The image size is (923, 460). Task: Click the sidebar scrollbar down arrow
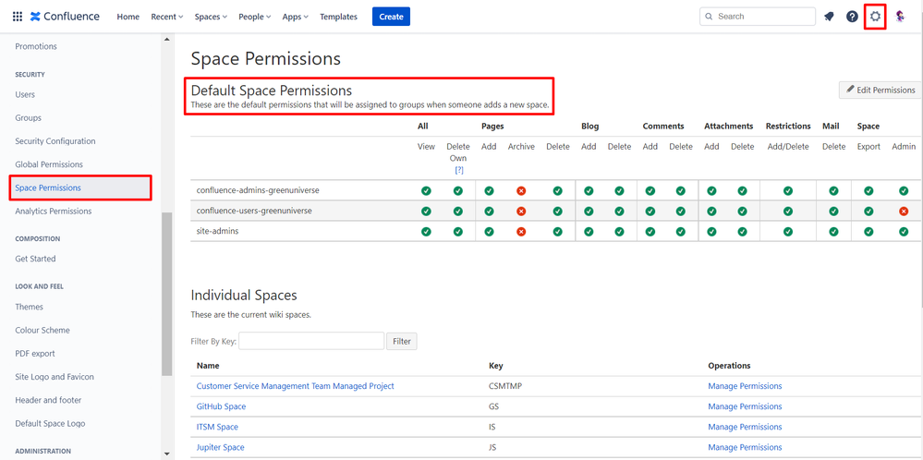(x=166, y=454)
